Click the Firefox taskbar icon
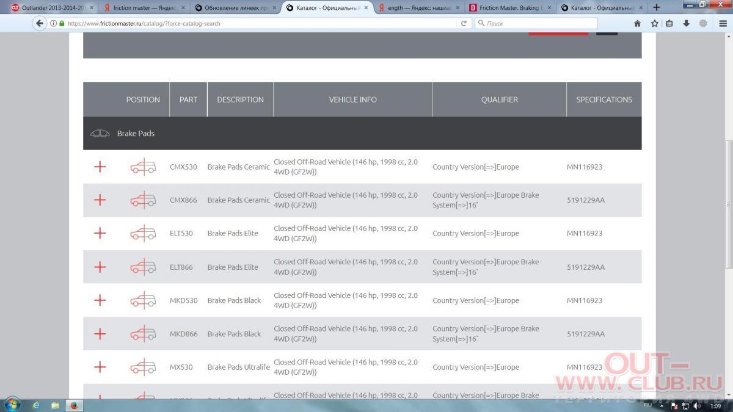 coord(75,405)
